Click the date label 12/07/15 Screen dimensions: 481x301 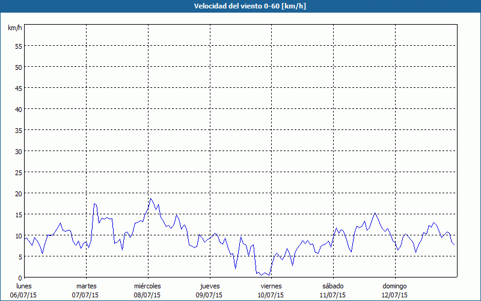[394, 295]
